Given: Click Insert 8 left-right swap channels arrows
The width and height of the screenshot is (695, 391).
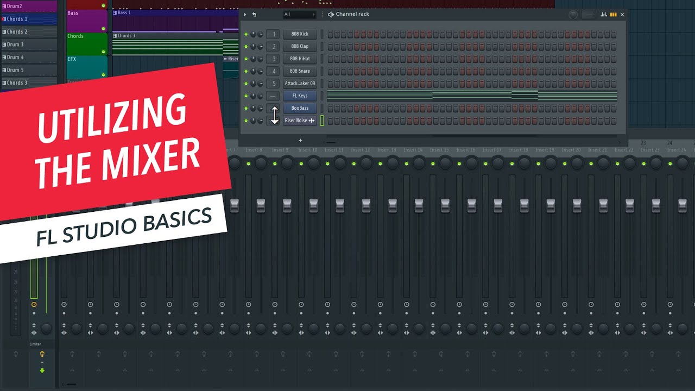Looking at the screenshot, I should coord(249,332).
